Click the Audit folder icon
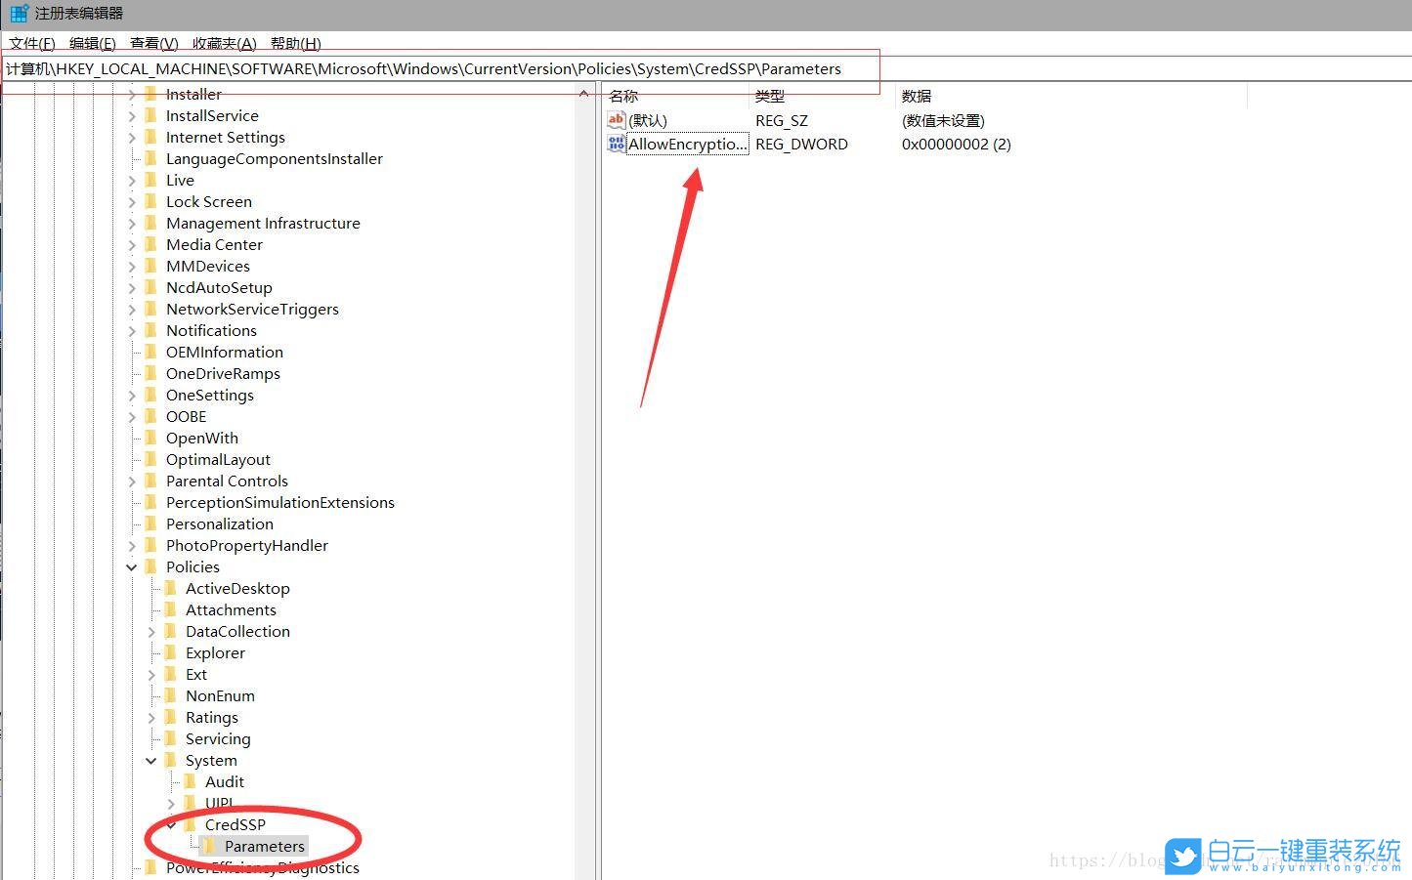The image size is (1412, 880). (x=190, y=781)
